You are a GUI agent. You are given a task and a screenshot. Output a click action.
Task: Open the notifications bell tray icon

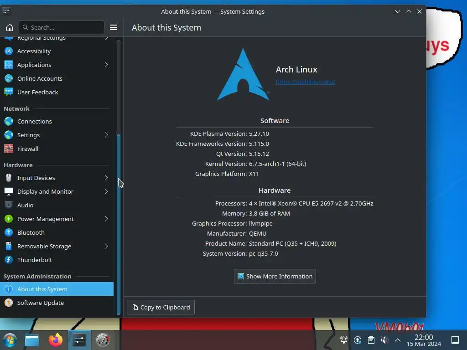(x=344, y=340)
